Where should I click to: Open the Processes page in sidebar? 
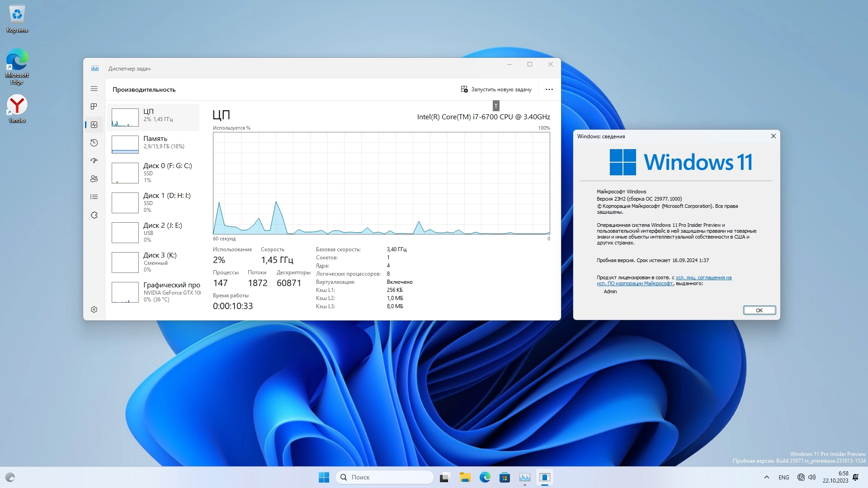click(94, 107)
